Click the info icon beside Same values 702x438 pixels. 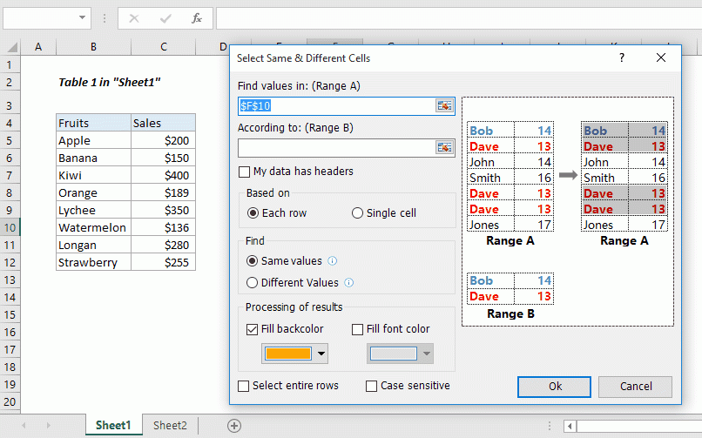[333, 260]
